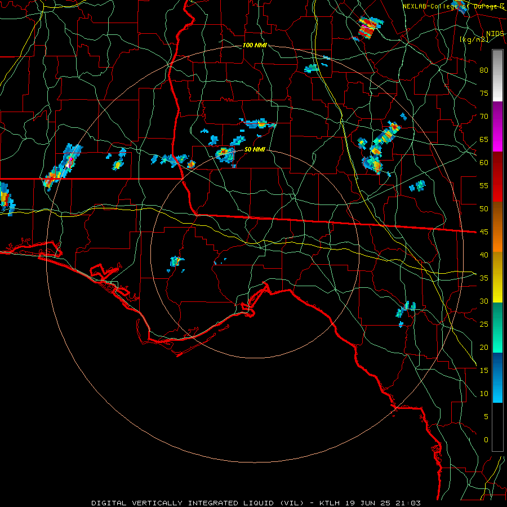
Task: Click the "(VIL)" abbreviation in the footer
Action: [x=292, y=503]
